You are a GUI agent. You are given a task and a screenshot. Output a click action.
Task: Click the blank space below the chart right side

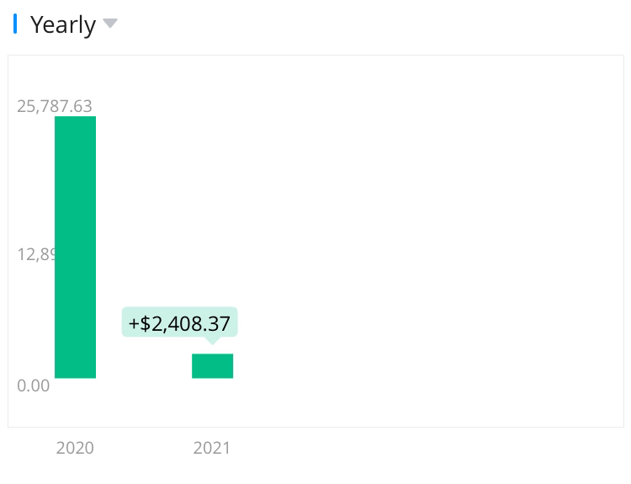(x=463, y=455)
